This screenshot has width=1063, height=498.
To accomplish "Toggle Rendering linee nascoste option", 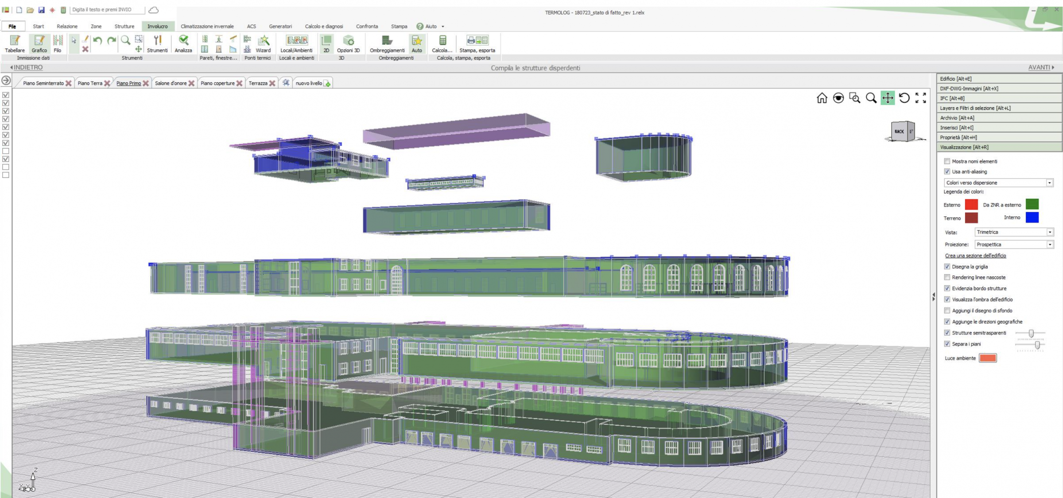I will point(947,277).
